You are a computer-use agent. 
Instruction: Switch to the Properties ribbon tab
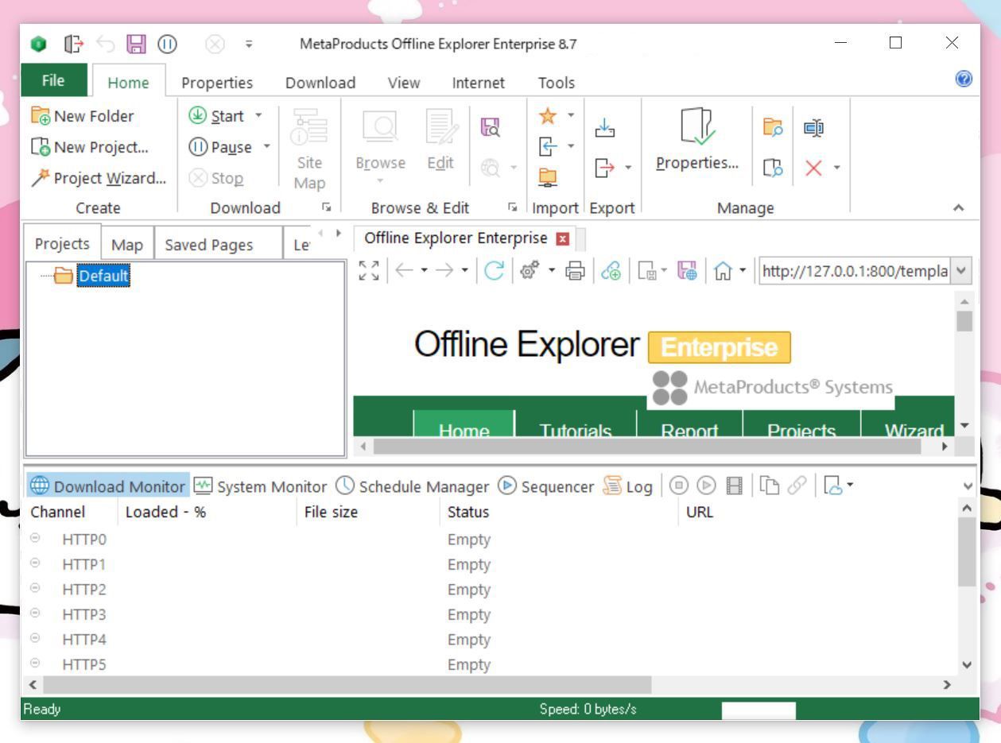217,82
